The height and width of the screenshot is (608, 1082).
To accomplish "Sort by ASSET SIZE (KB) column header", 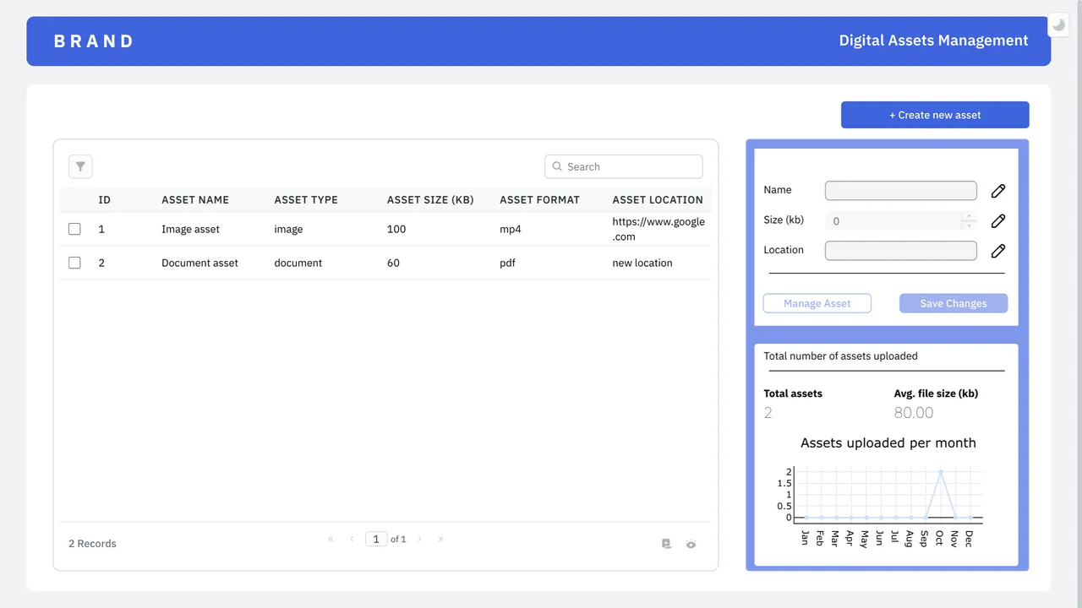I will (x=430, y=200).
